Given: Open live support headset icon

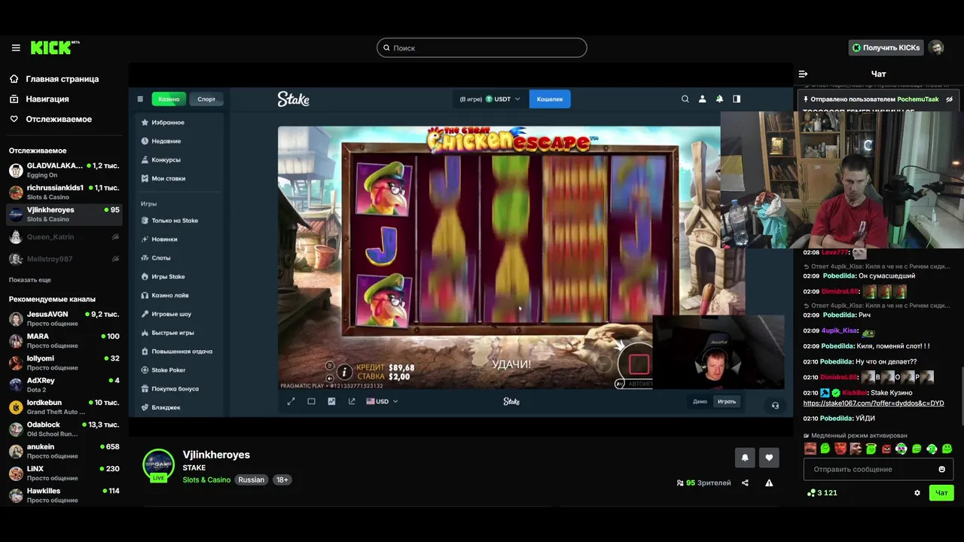Looking at the screenshot, I should pos(775,405).
